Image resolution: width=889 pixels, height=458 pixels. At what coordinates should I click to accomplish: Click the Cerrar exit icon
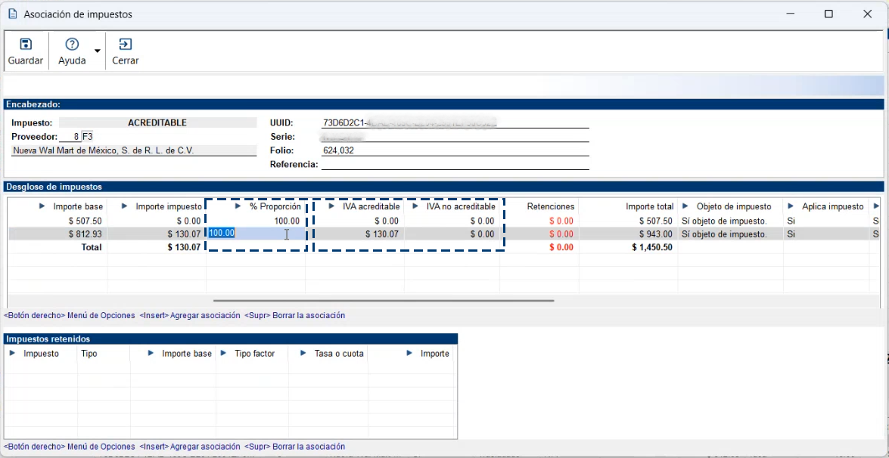point(126,45)
